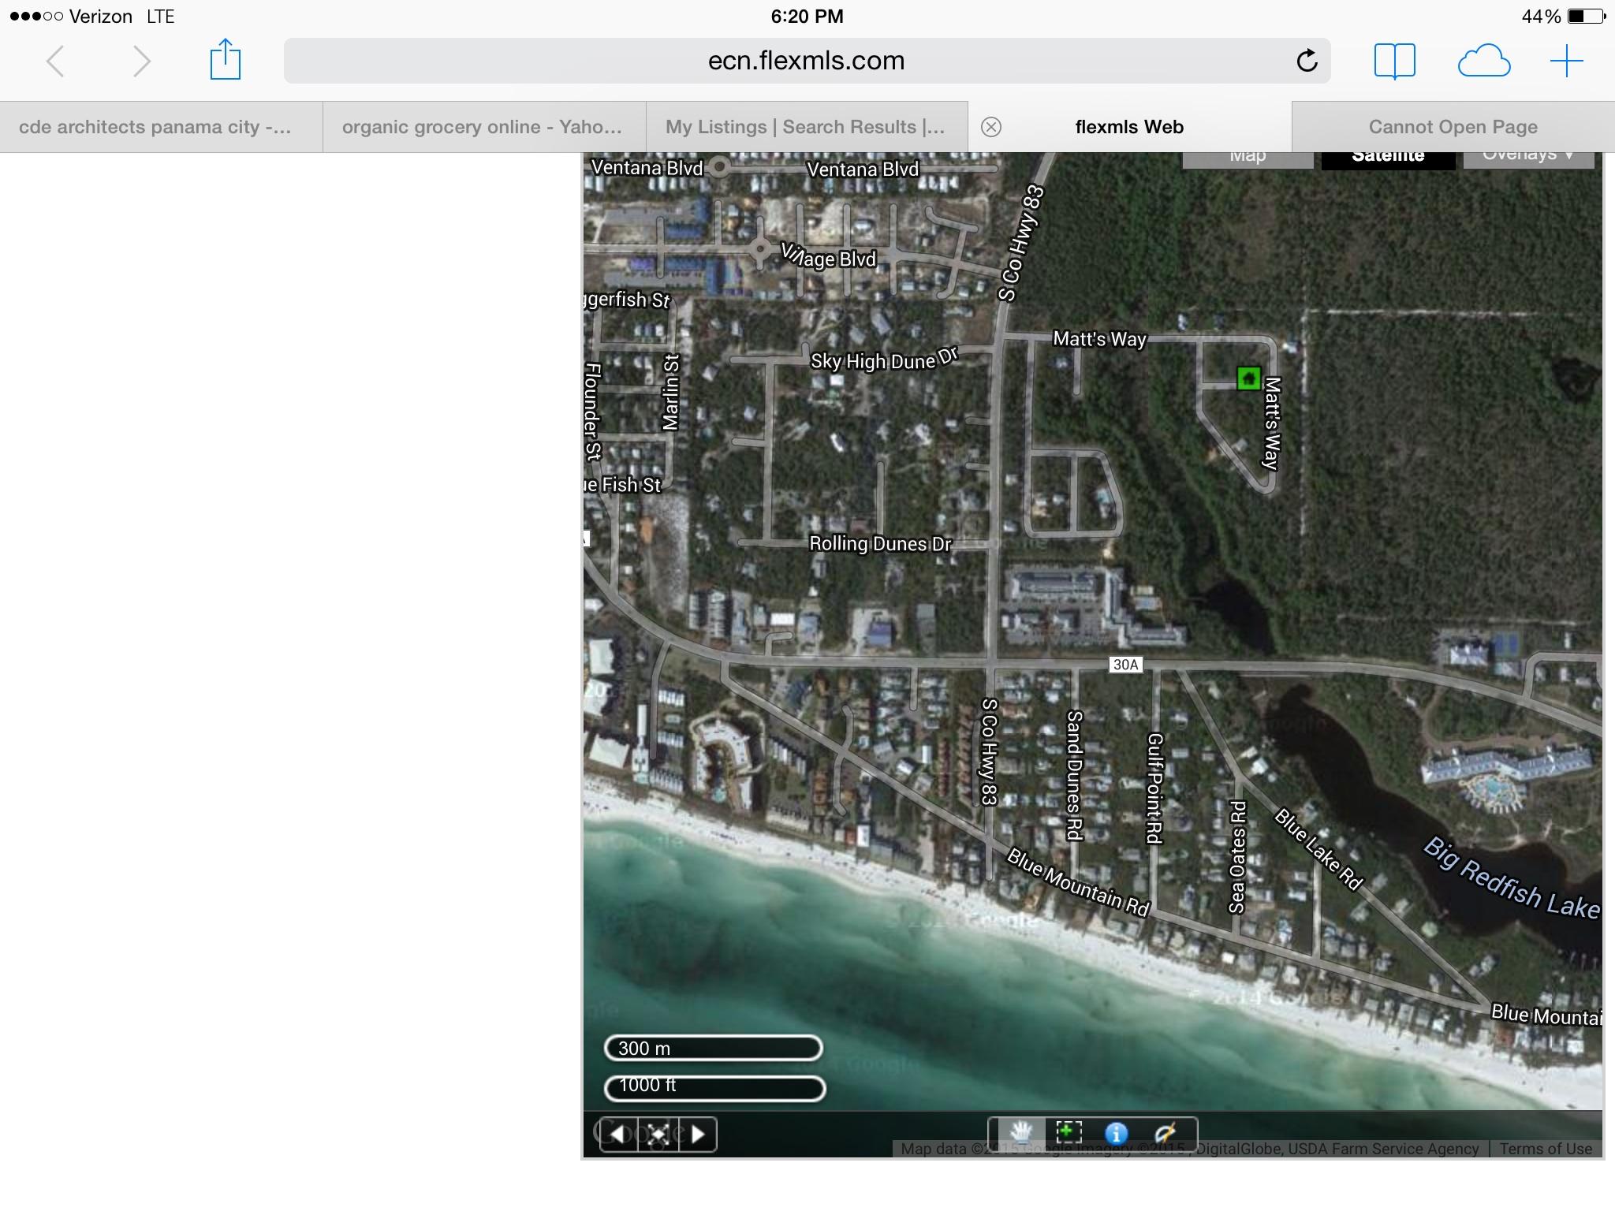
Task: Open a new tab with plus
Action: pyautogui.click(x=1566, y=61)
